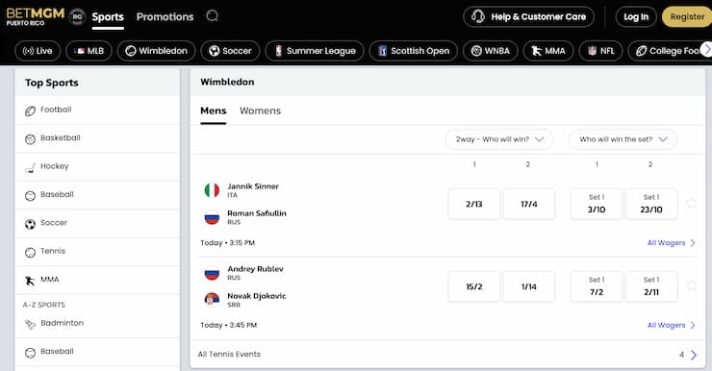This screenshot has width=712, height=371.
Task: Click the Italy flag beside Jannik Sinner
Action: (x=212, y=190)
